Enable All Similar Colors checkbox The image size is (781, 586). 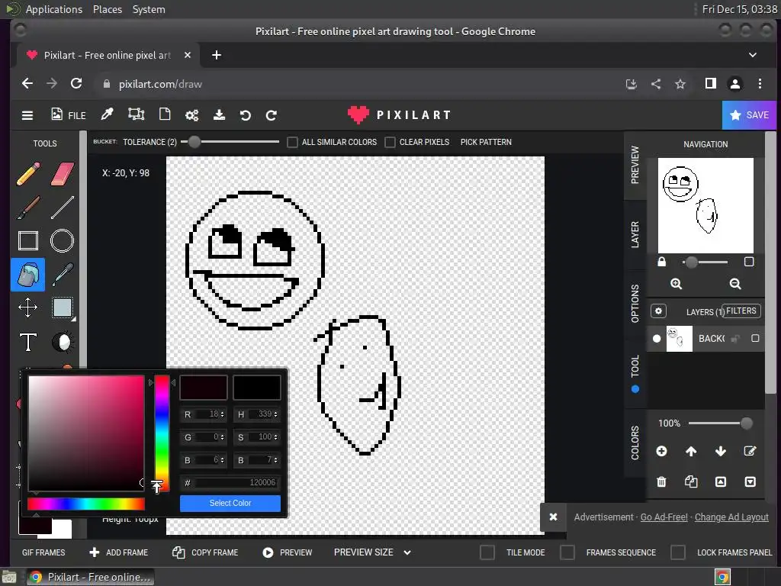pos(292,142)
